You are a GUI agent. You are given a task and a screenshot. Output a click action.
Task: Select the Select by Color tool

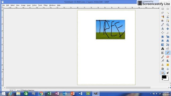pos(163,17)
